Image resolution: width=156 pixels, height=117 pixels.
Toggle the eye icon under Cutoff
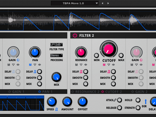coord(113,65)
